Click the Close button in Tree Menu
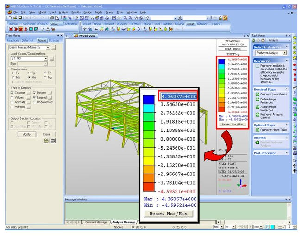 click(x=46, y=134)
